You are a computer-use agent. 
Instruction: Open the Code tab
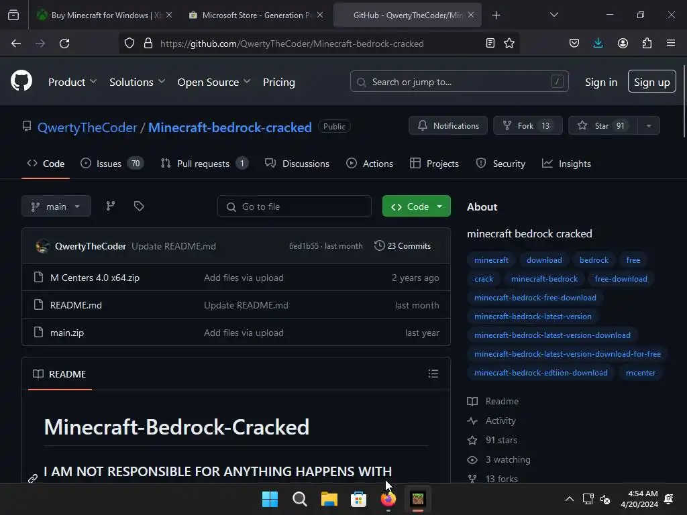click(x=46, y=164)
